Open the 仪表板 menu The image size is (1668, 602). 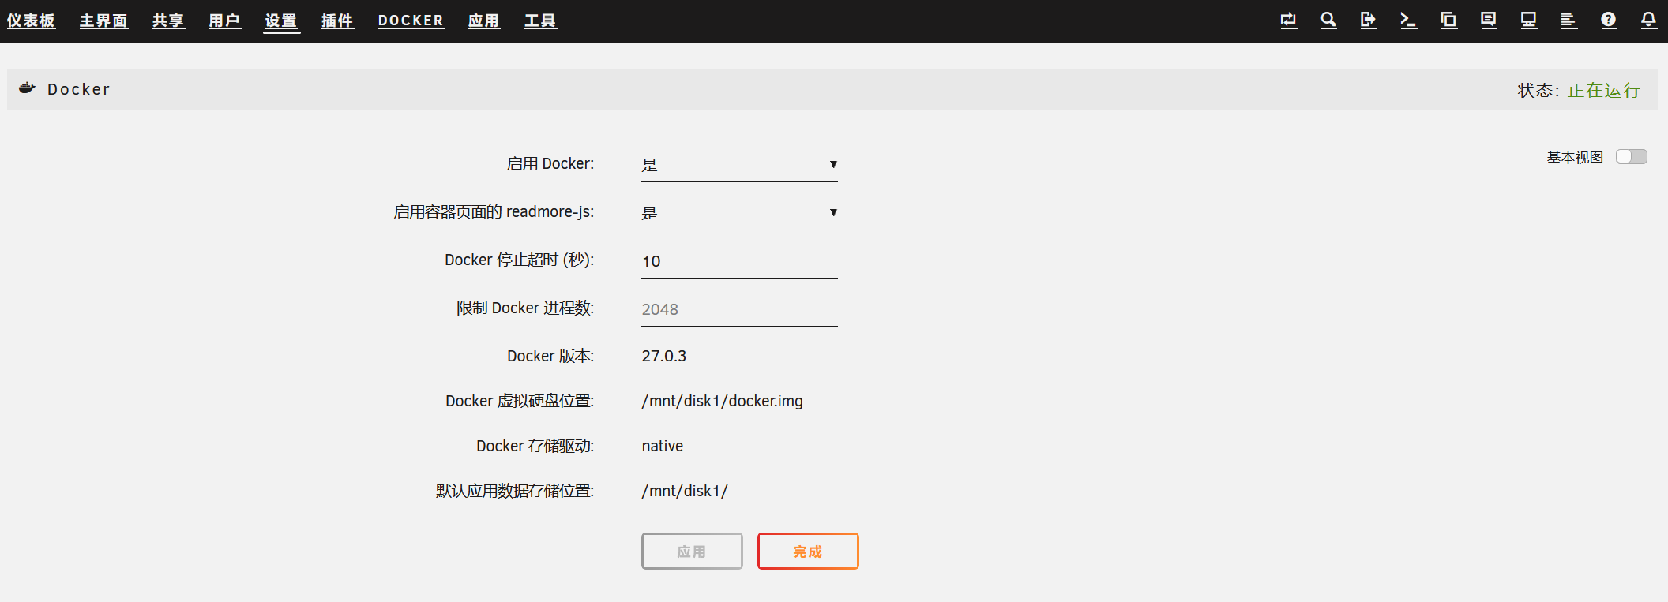point(32,21)
